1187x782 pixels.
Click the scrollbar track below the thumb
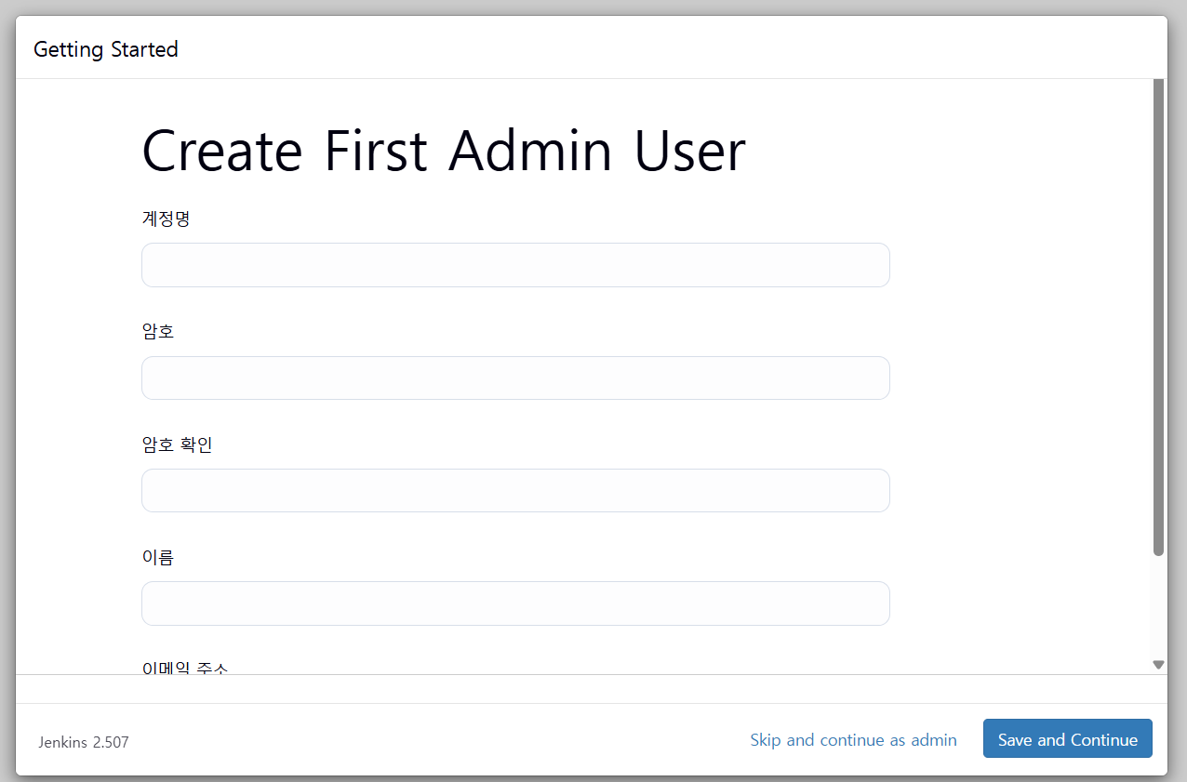coord(1158,606)
